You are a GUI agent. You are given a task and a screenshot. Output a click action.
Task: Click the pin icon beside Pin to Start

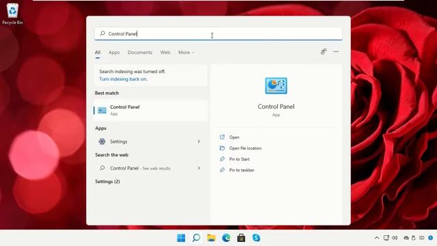pyautogui.click(x=222, y=159)
